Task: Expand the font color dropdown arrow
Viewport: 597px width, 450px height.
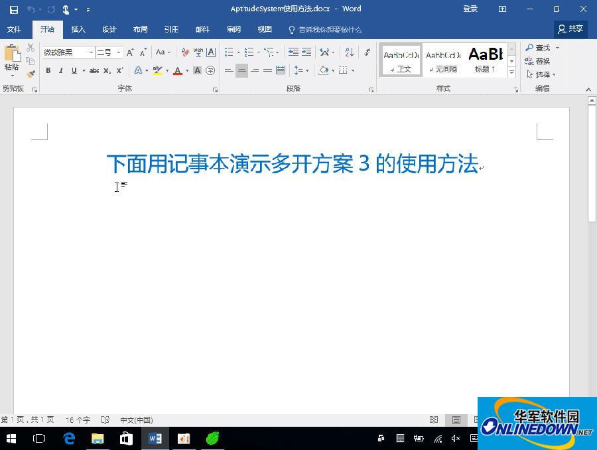Action: (187, 70)
